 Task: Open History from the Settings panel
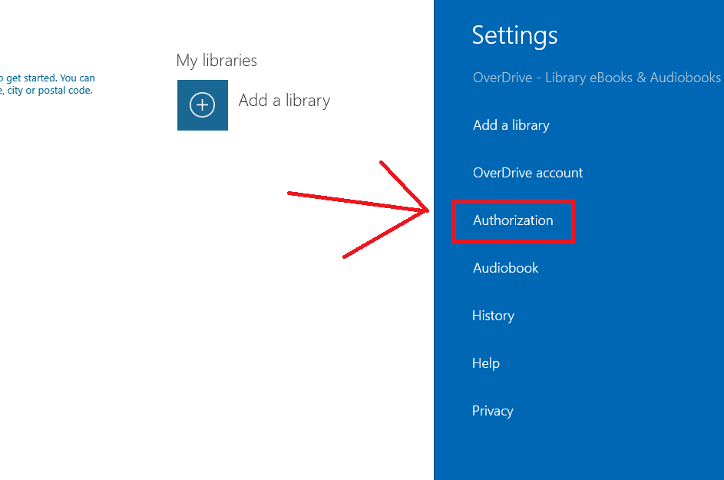[493, 316]
